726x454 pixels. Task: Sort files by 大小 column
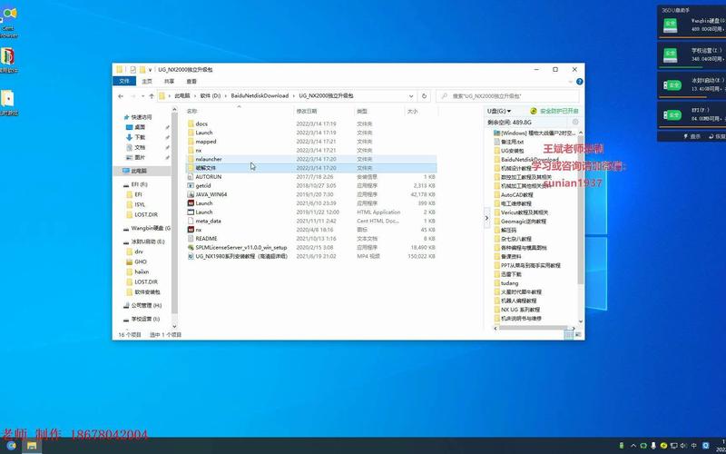pos(421,111)
